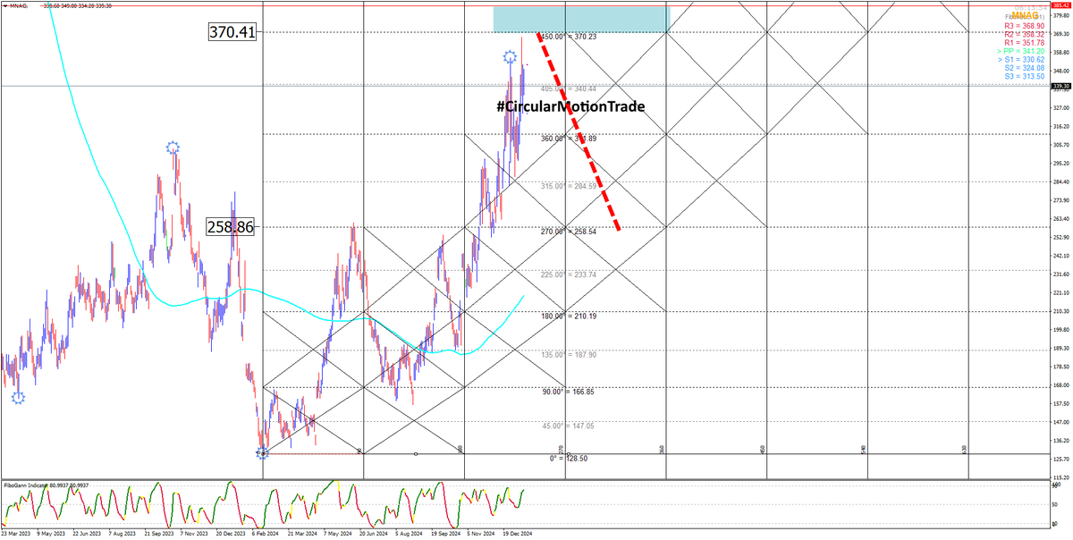The height and width of the screenshot is (540, 1073).
Task: Click the orange MNAG symbol label
Action: (1025, 16)
